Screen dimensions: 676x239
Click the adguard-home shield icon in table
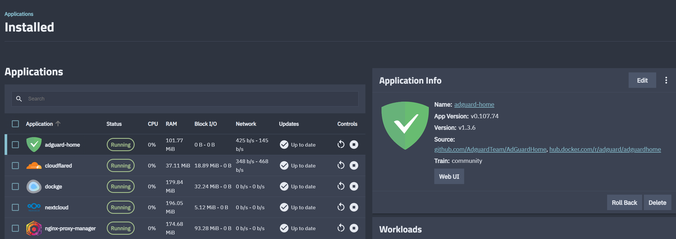click(x=34, y=145)
